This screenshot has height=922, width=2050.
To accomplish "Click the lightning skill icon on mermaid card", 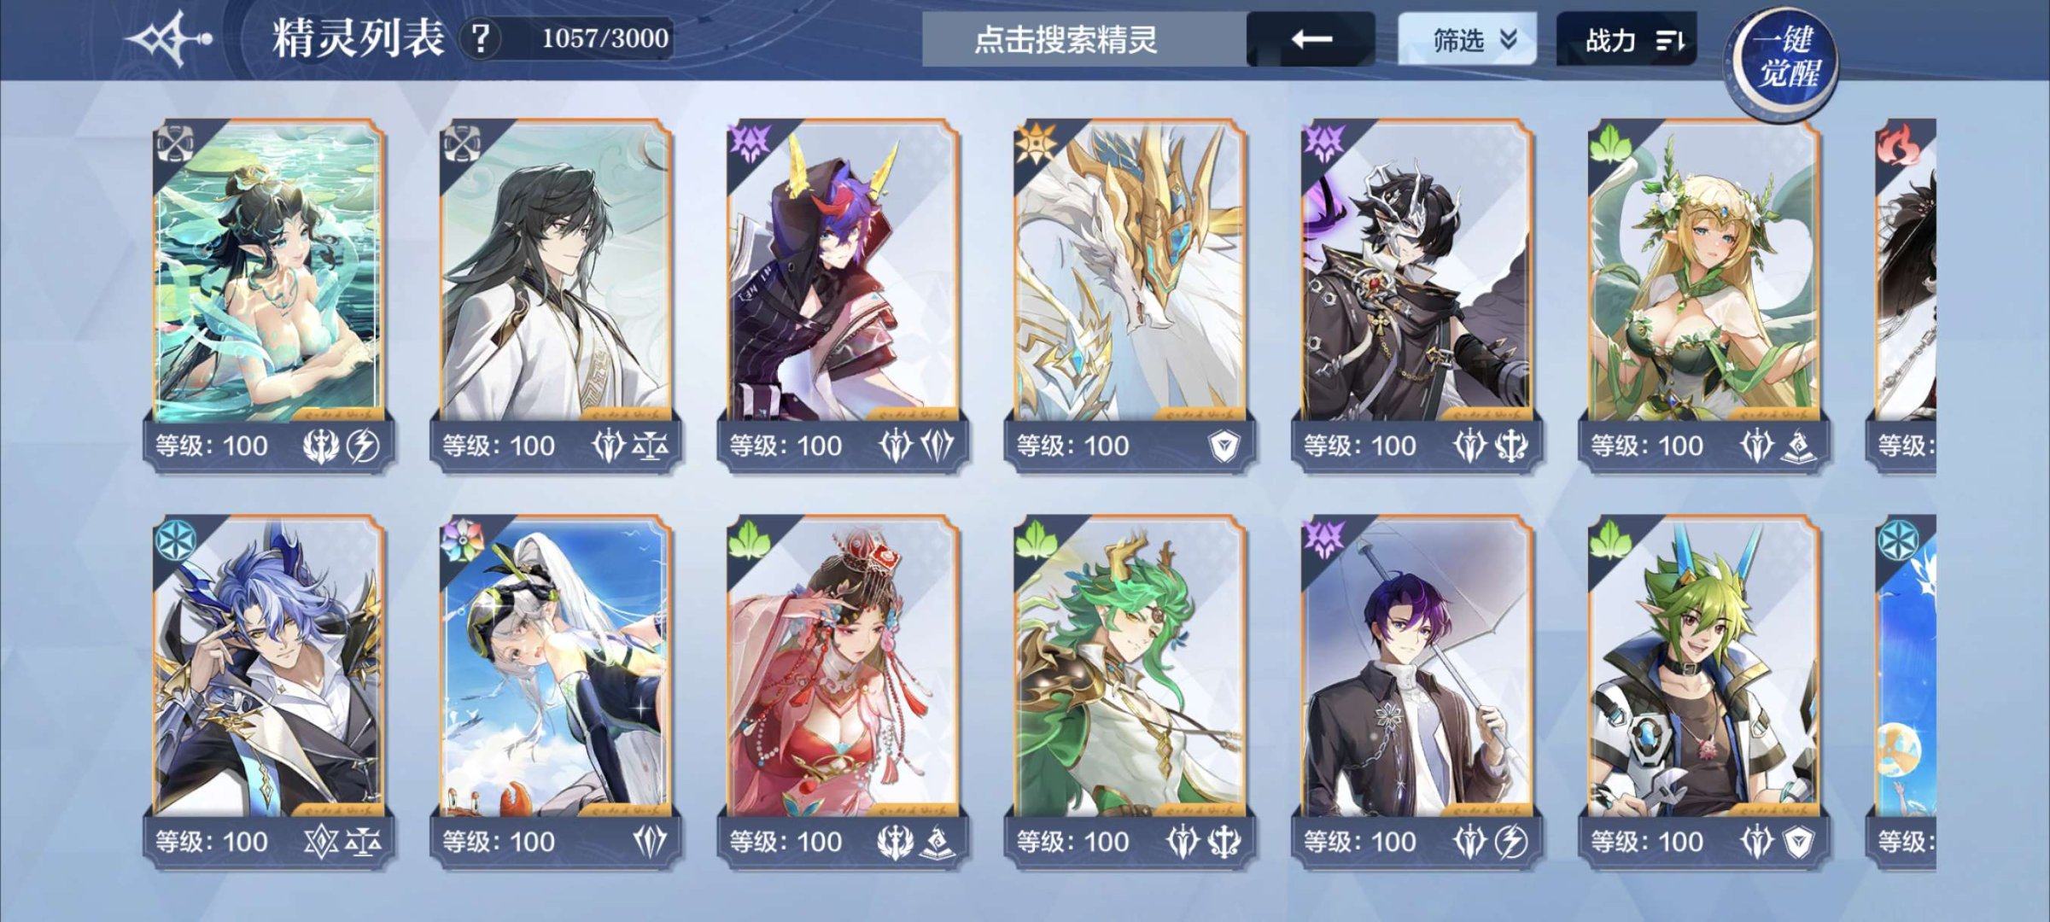I will pyautogui.click(x=365, y=446).
